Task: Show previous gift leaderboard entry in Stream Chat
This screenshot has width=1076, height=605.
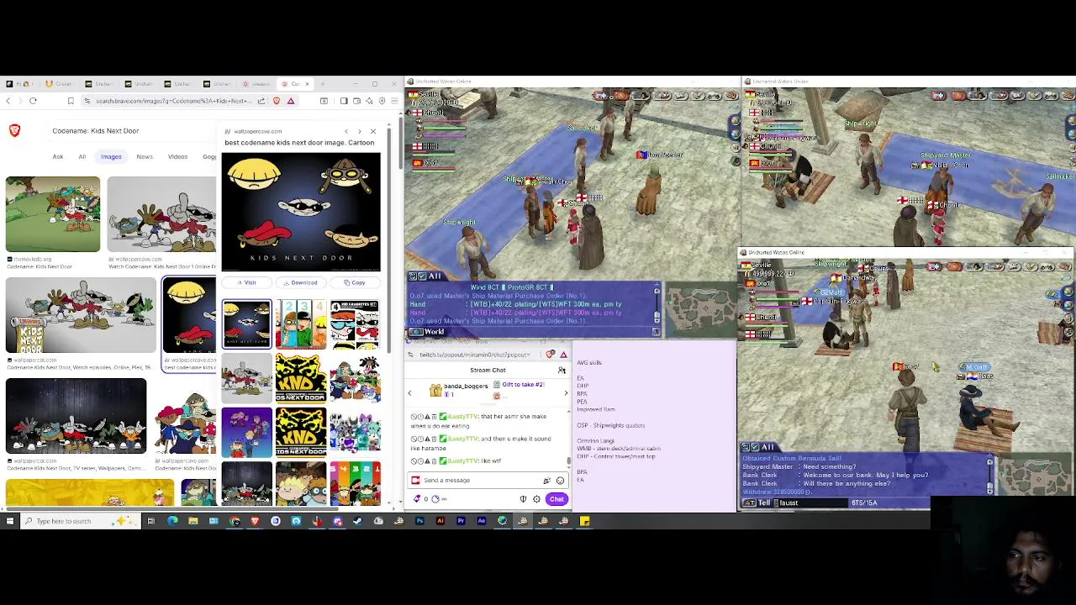Action: [x=409, y=392]
